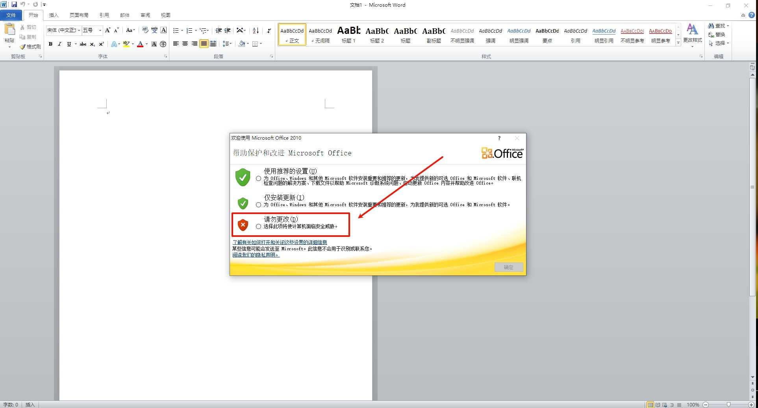Open the Change Case (Aa) dropdown
This screenshot has height=408, width=758.
130,30
